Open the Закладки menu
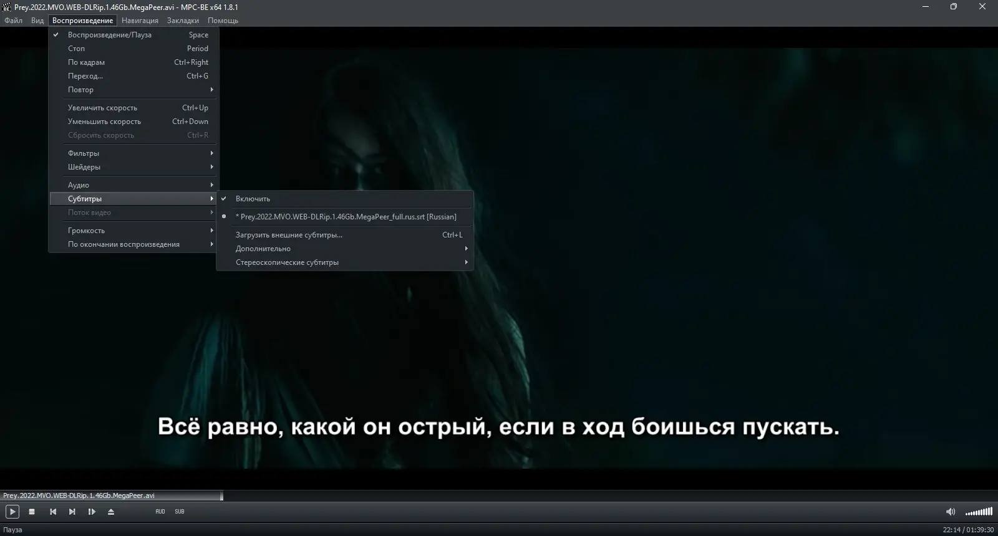The width and height of the screenshot is (998, 536). [183, 21]
